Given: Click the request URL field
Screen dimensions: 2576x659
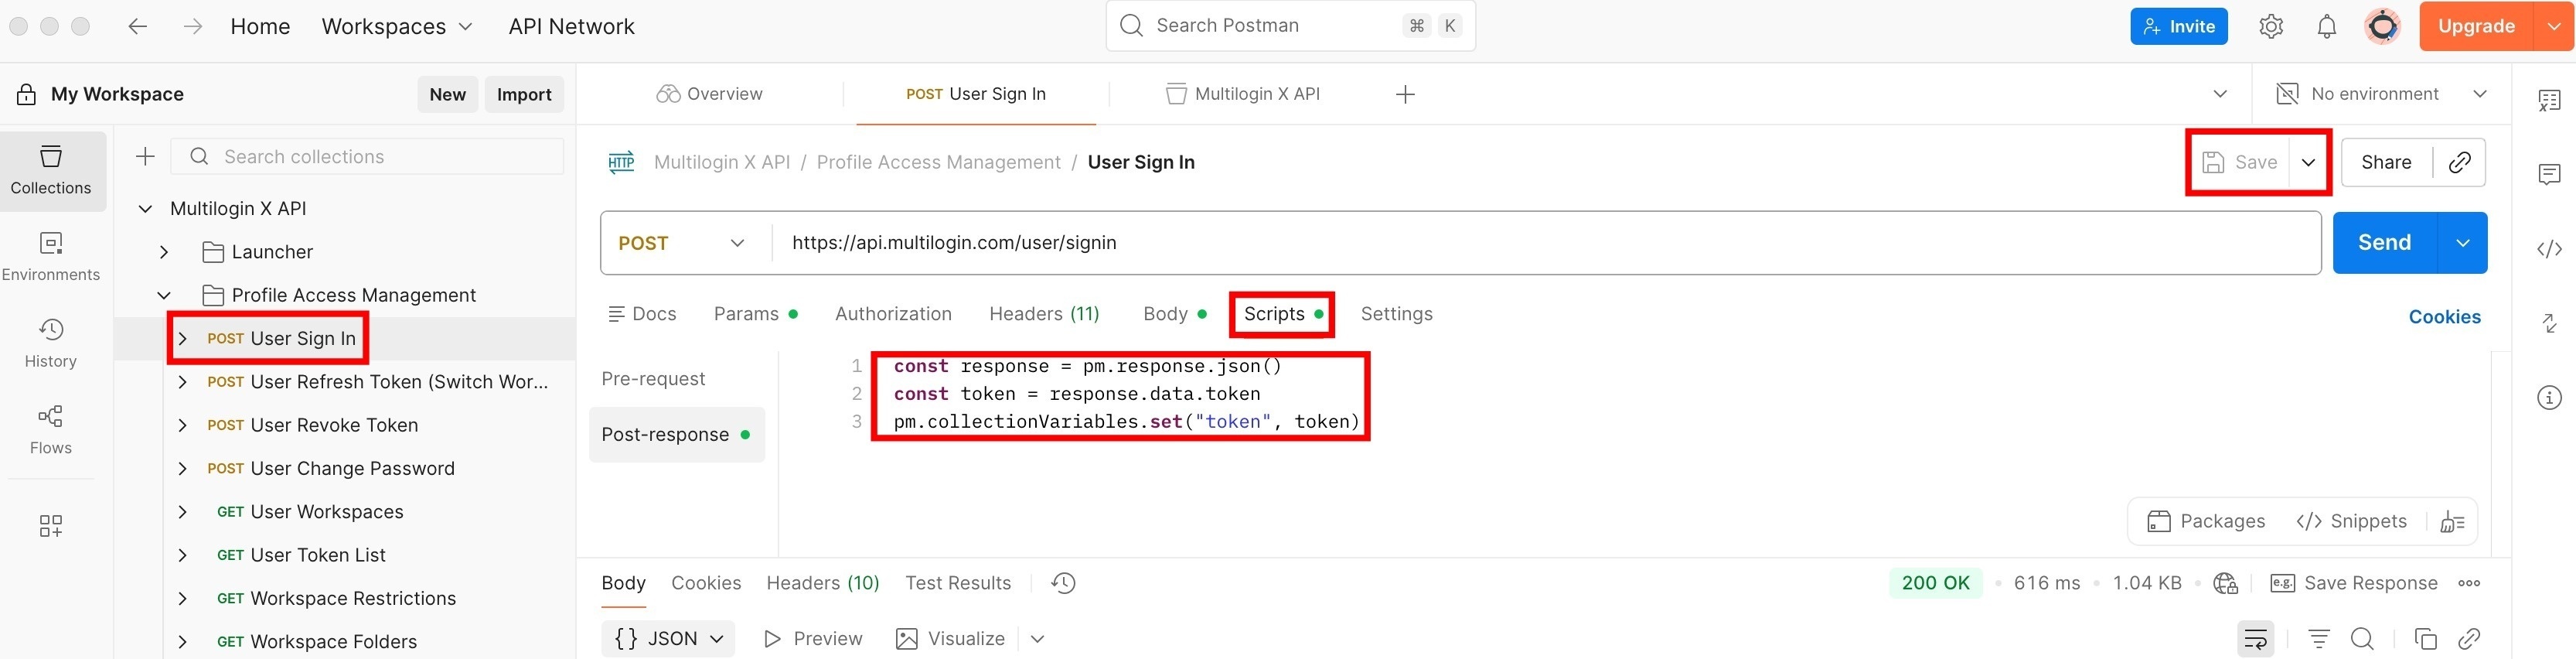Looking at the screenshot, I should point(1546,243).
